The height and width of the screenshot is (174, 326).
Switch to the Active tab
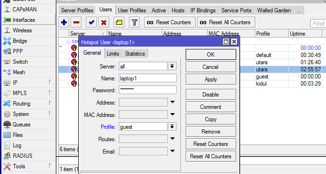point(158,10)
